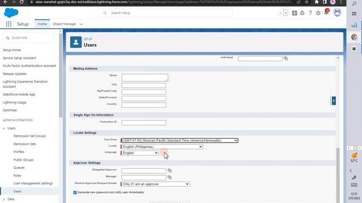Click the Manager lookup icon
This screenshot has height=203, width=362.
[x=170, y=177]
